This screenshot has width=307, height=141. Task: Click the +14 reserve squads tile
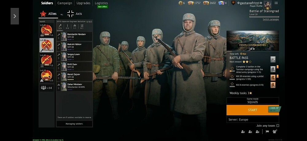(x=46, y=88)
